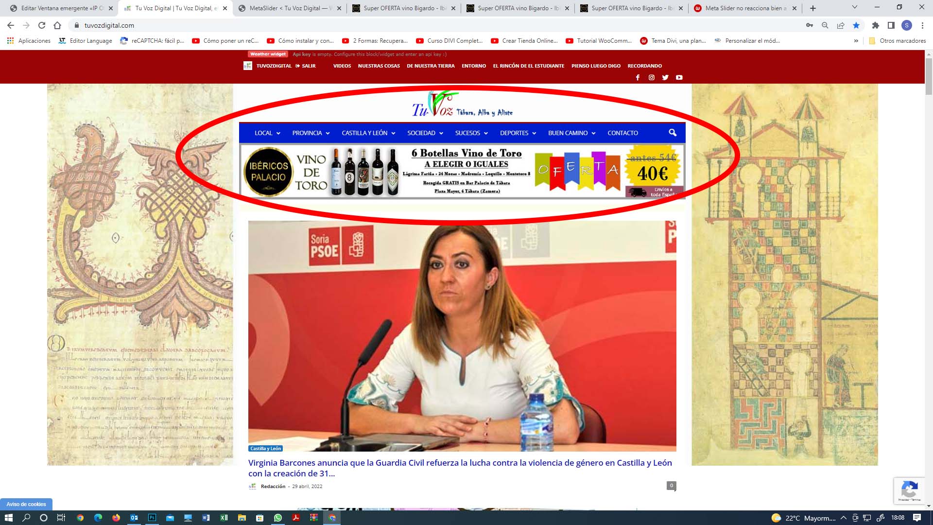Open the site search magnifier
933x525 pixels.
[x=673, y=133]
